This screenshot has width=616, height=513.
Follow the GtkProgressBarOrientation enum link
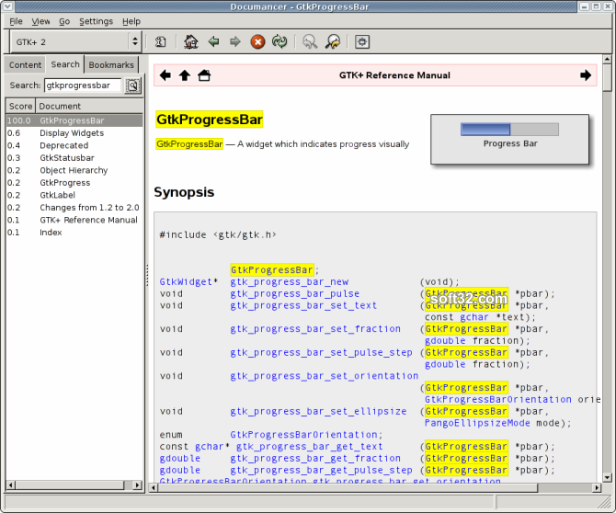point(303,435)
